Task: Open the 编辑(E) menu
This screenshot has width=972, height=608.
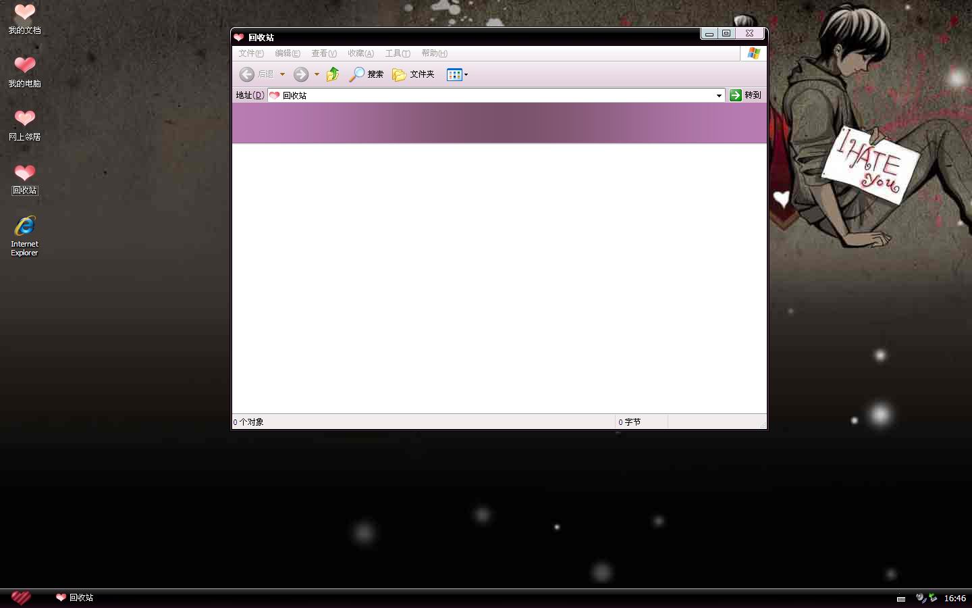Action: point(288,53)
